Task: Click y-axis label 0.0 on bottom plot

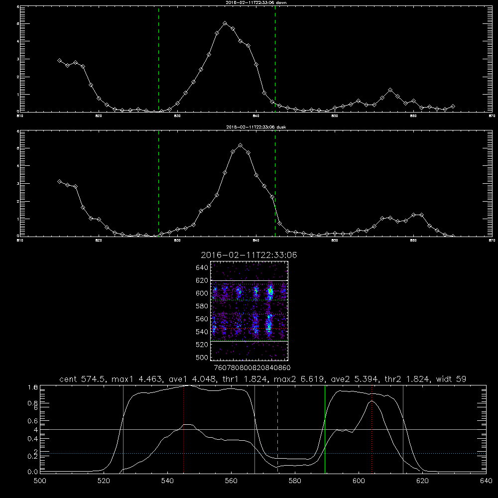Action: [x=33, y=472]
